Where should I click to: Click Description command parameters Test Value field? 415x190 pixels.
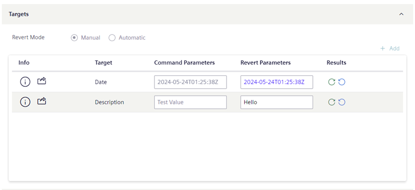point(190,102)
